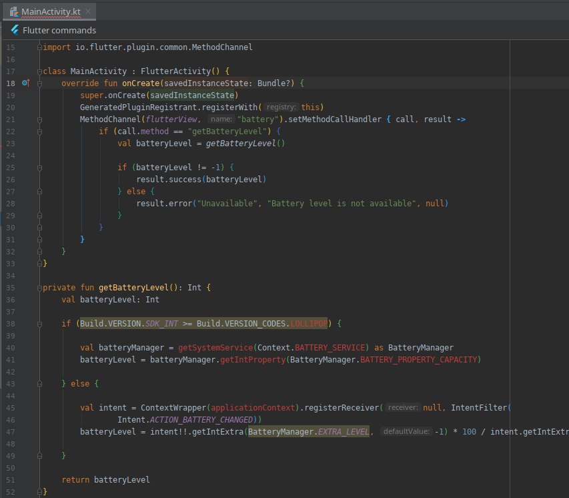Place cursor on the onCreate function name
The image size is (569, 498).
tap(141, 83)
